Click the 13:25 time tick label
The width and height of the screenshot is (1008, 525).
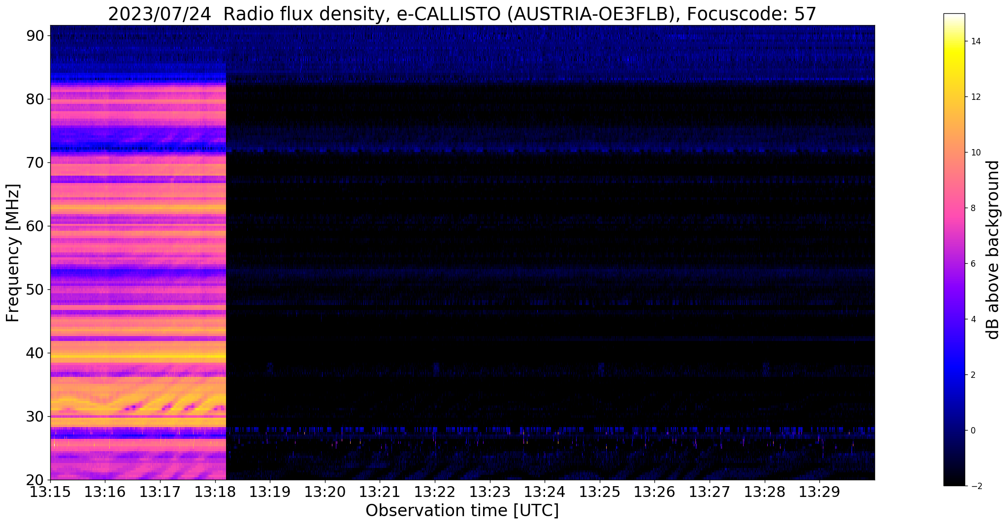(600, 492)
